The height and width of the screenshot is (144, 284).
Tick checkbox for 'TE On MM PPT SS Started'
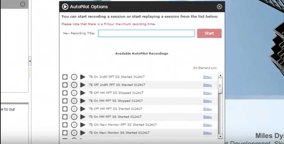click(65, 117)
